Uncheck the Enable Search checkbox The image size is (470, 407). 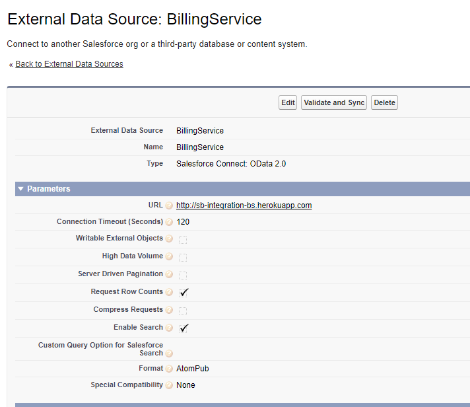coord(184,328)
